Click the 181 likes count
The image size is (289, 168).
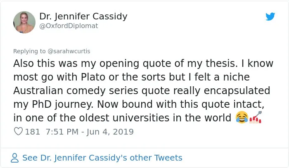point(33,132)
